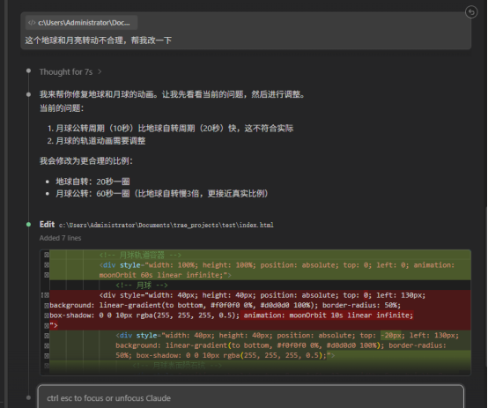Click the removed highlight 'animation: moonOrbit 10s linear infinite;'
Viewport: 488px width, 408px height.
point(328,315)
